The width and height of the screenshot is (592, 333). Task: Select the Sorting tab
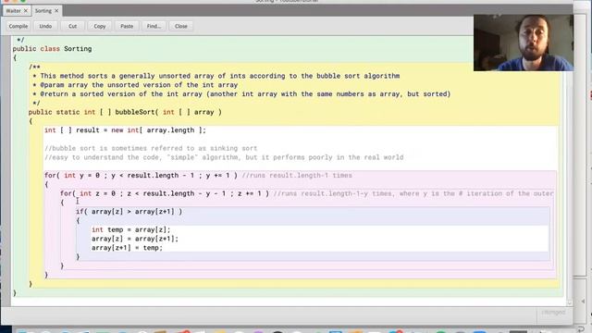pos(43,10)
